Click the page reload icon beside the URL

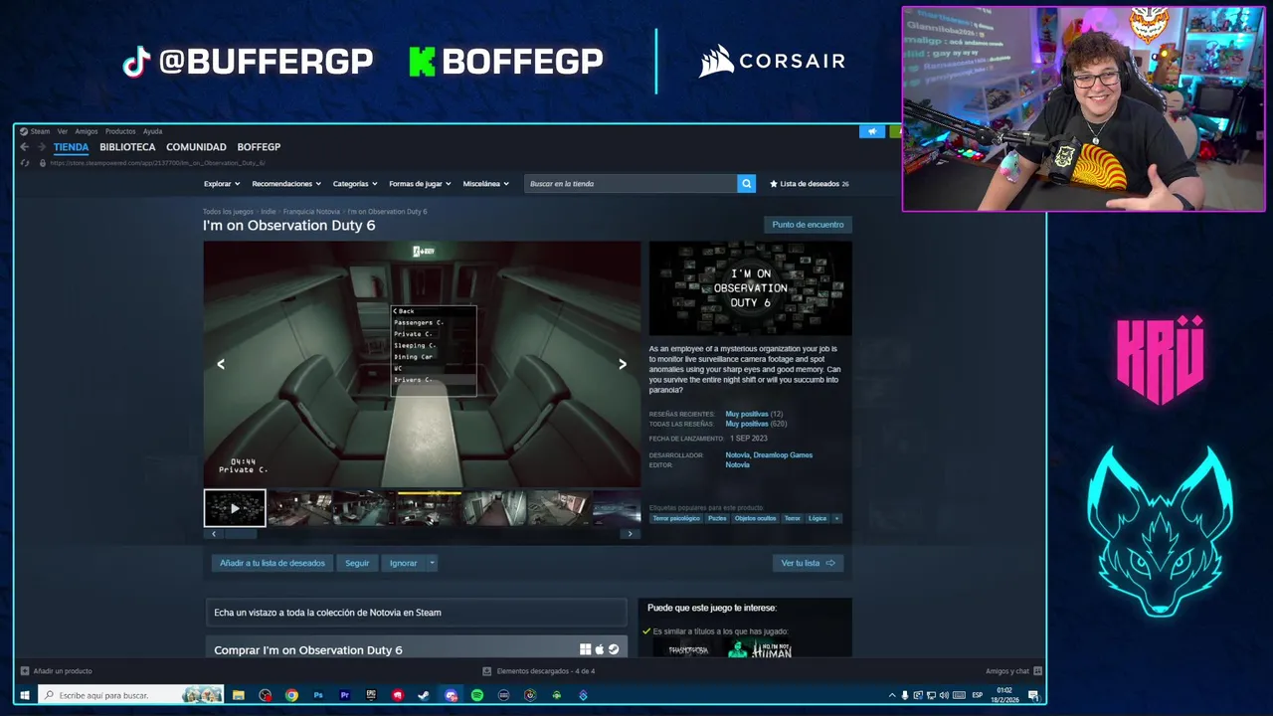click(x=25, y=162)
